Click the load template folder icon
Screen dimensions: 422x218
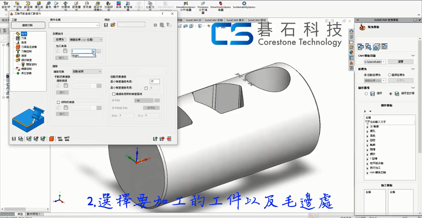[x=113, y=25]
